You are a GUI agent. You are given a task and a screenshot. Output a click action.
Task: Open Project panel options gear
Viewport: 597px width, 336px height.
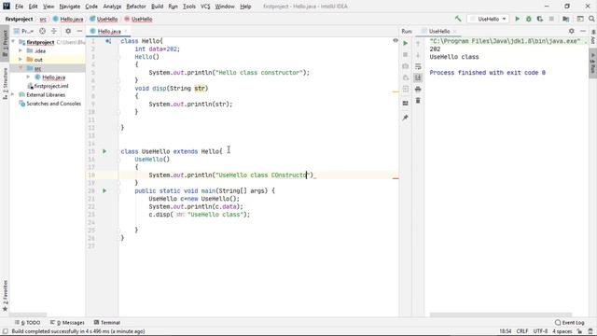(x=68, y=31)
